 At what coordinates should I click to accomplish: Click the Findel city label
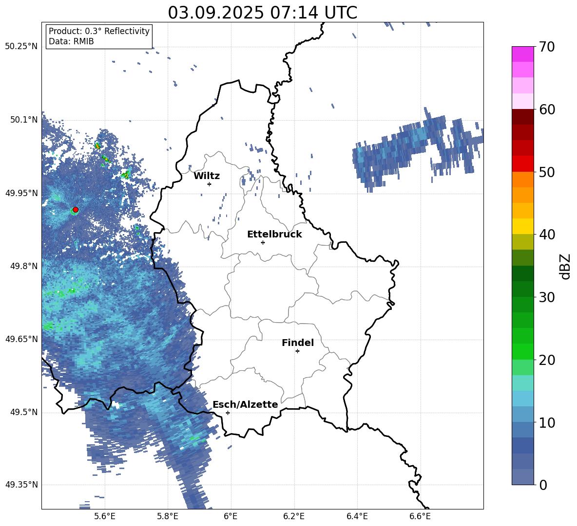pos(298,343)
